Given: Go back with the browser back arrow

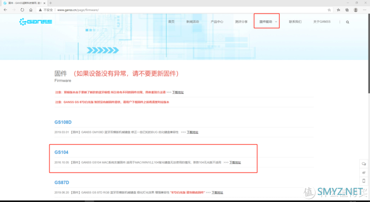Looking at the screenshot, I should 5,10.
